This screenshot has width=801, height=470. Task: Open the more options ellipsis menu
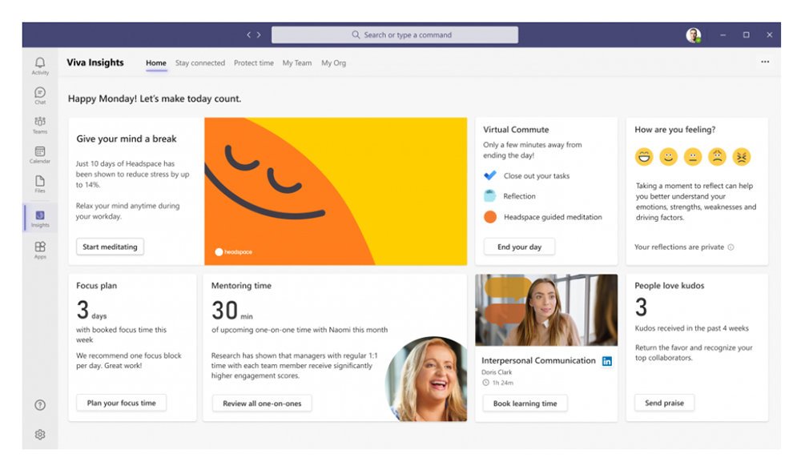tap(765, 62)
